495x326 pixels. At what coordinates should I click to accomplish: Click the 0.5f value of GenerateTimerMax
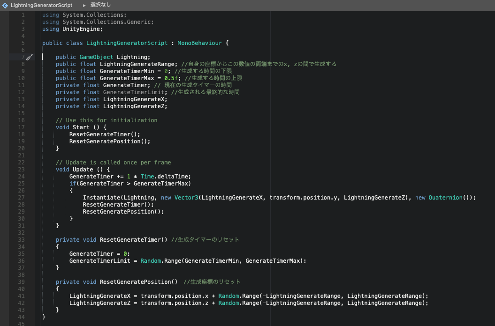point(171,78)
